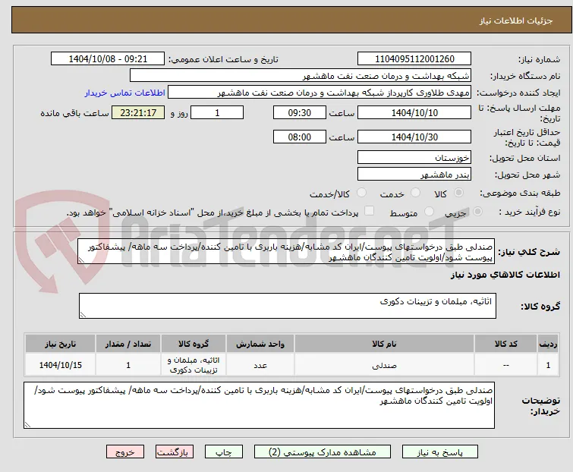Click the price validity date 1404/10/30
This screenshot has width=573, height=472.
click(414, 137)
